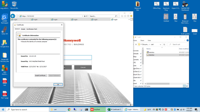Click the IE forward arrow button
This screenshot has height=112, width=200.
click(17, 16)
